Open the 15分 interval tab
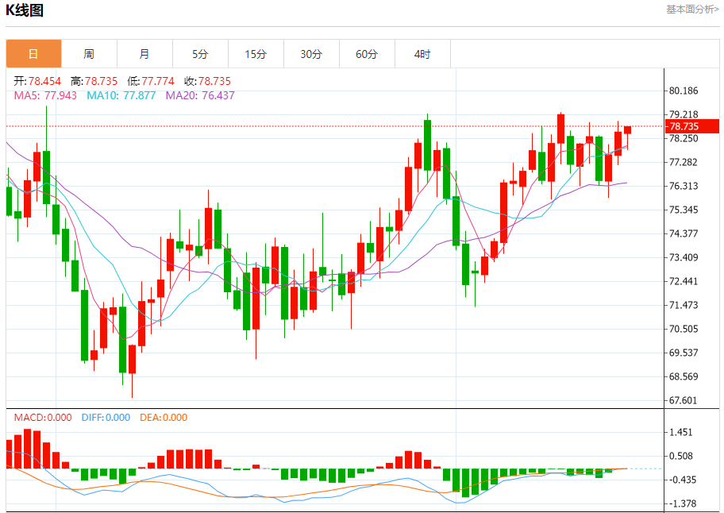This screenshot has height=513, width=724. click(256, 54)
